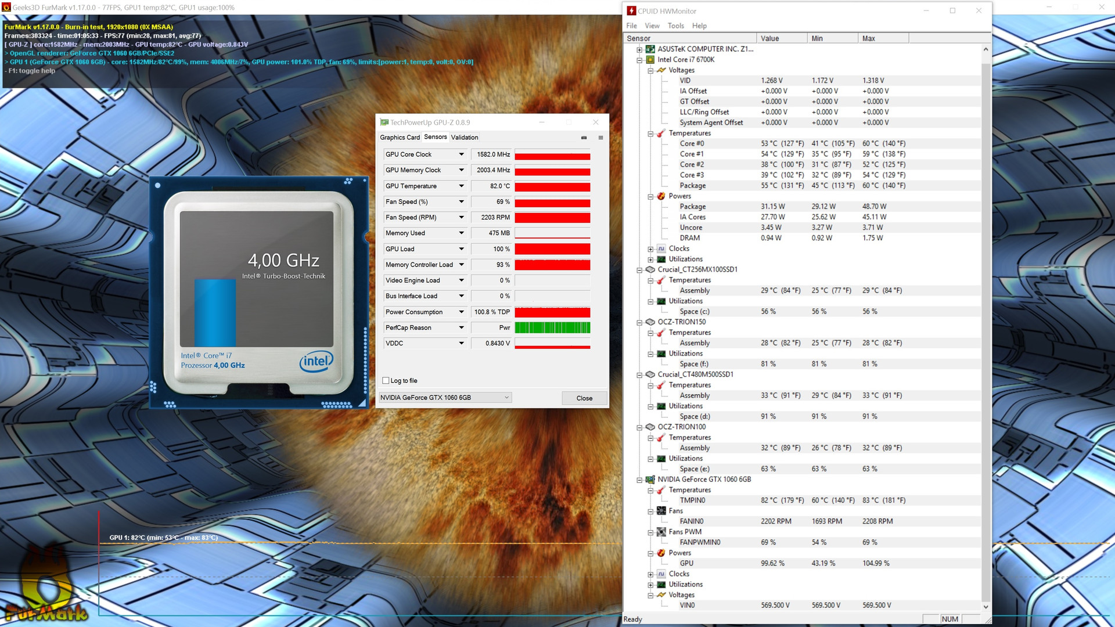Click the NVIDIA GeForce GTX 1060 GPU icon
This screenshot has height=627, width=1115.
tap(650, 480)
